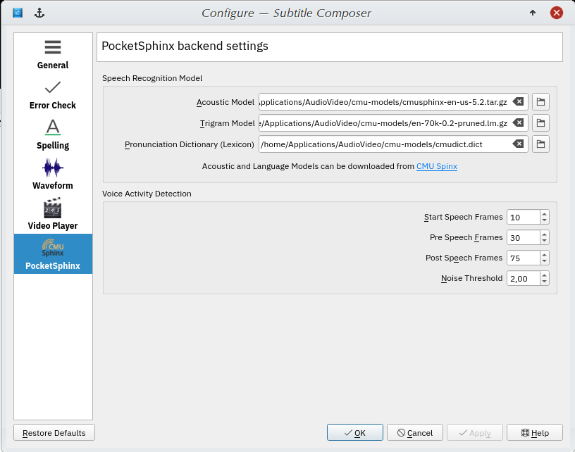This screenshot has width=575, height=452.
Task: Decrease Pre Speech Frames value
Action: tap(545, 241)
